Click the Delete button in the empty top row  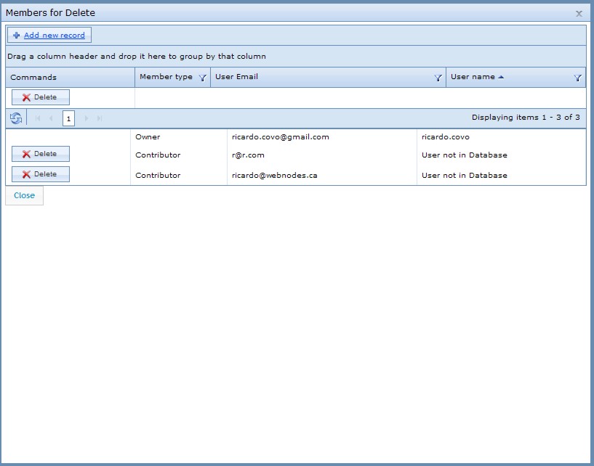click(x=41, y=97)
